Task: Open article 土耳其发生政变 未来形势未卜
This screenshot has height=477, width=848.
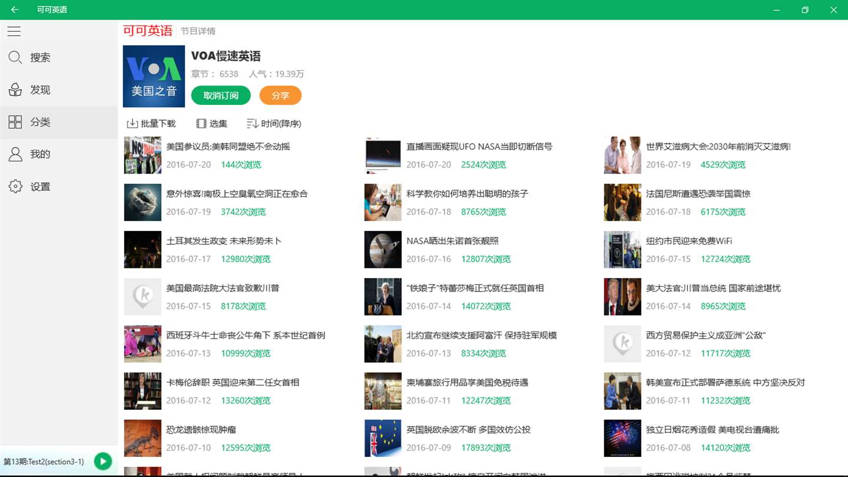Action: 224,241
